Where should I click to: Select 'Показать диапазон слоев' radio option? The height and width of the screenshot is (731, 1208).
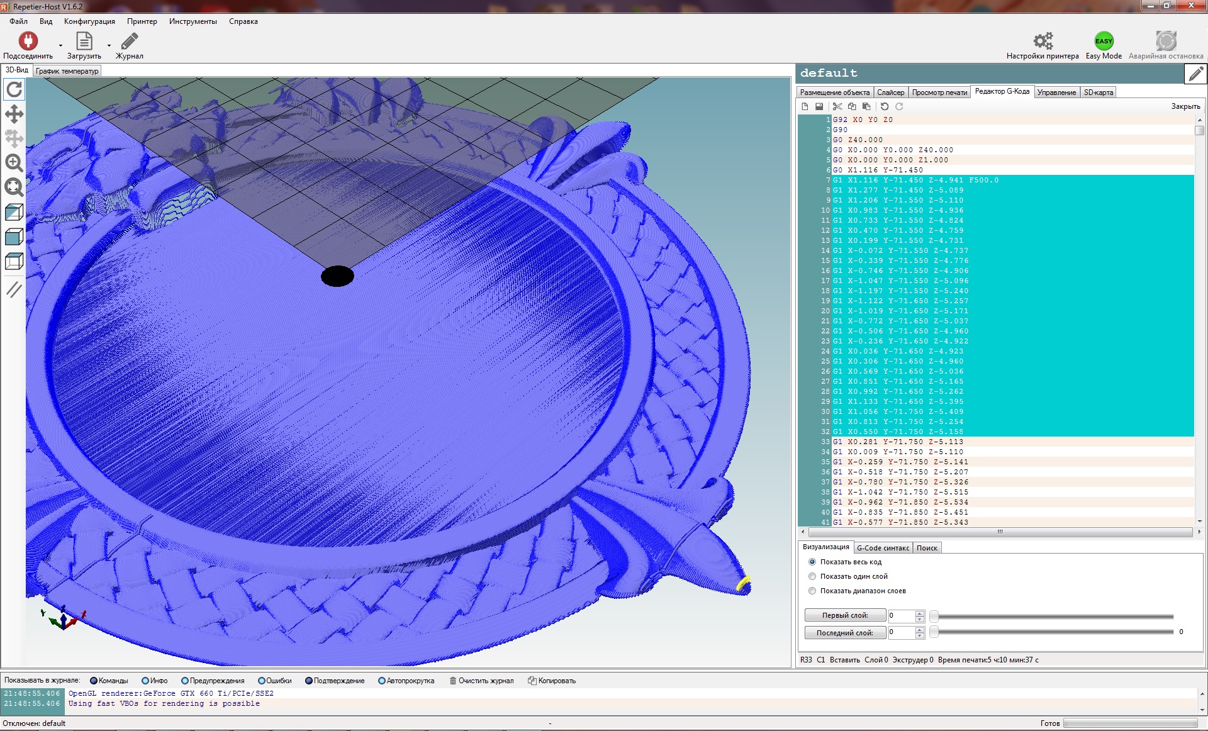[x=812, y=591]
